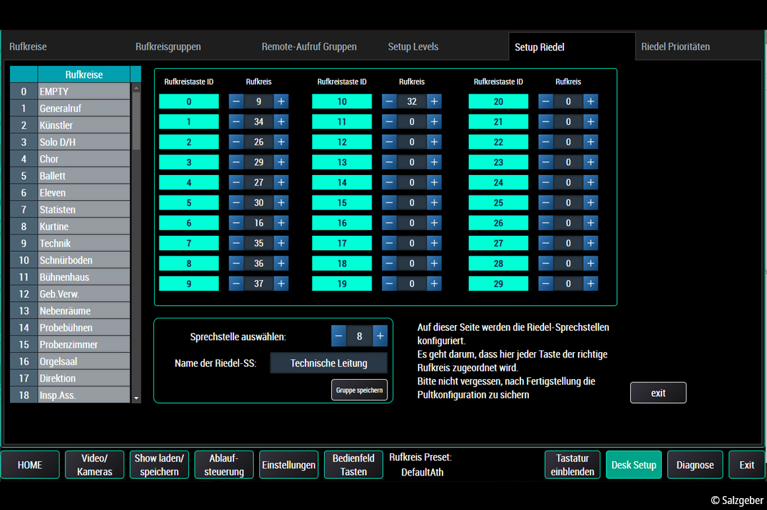Click plus for Rufkreistaste ID 24

click(591, 183)
